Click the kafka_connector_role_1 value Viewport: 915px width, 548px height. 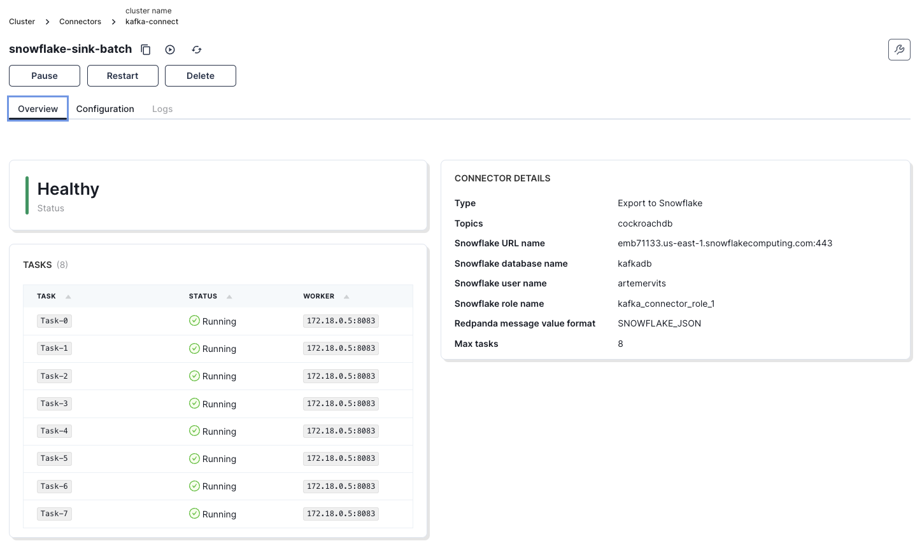(x=666, y=304)
